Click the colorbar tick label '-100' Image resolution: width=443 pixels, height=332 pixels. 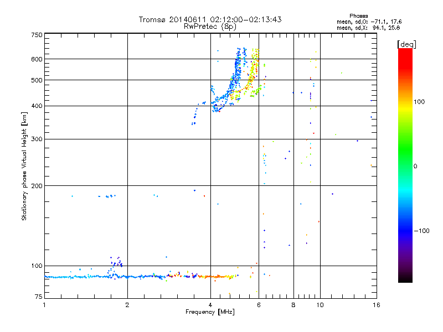(421, 231)
